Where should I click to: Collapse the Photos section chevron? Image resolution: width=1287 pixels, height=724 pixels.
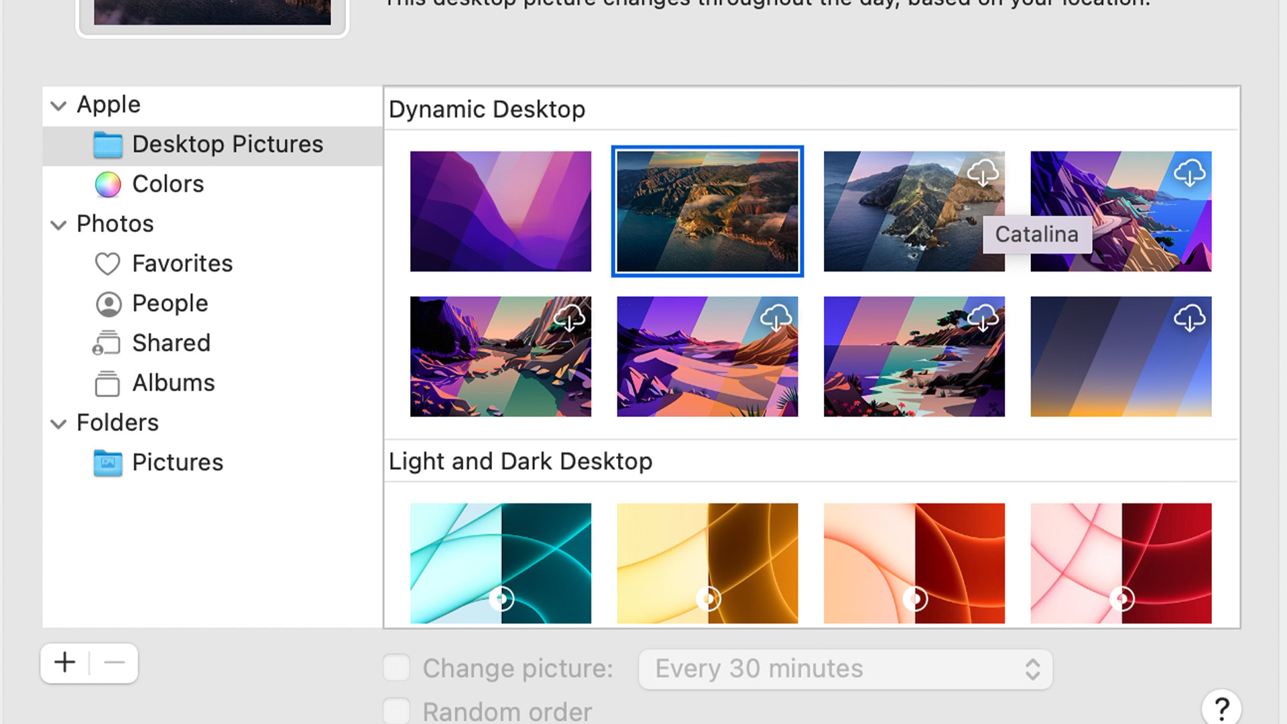[59, 225]
